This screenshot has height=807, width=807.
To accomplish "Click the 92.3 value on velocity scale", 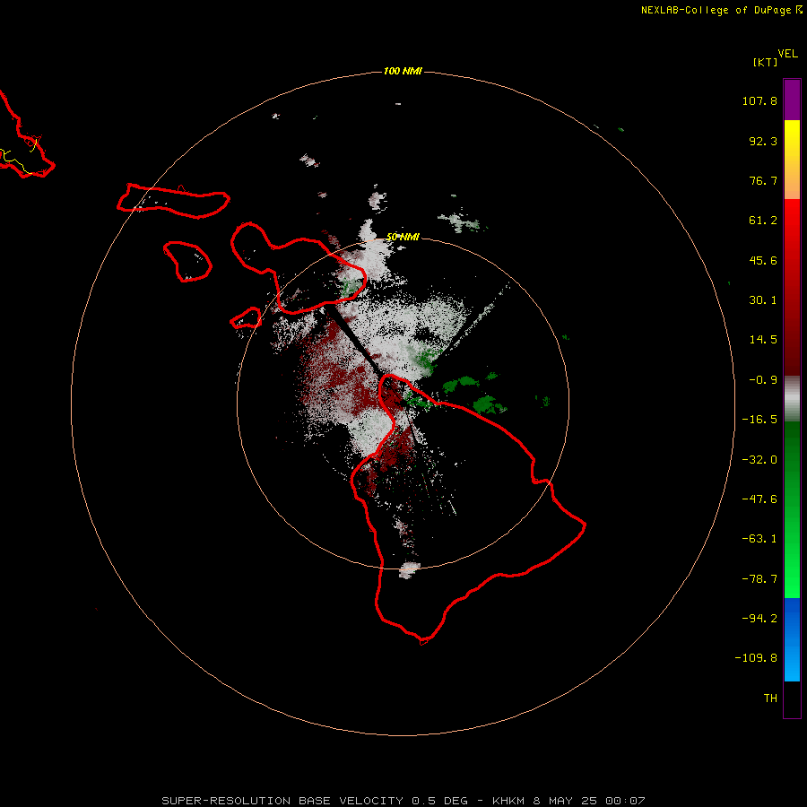I will pos(763,141).
